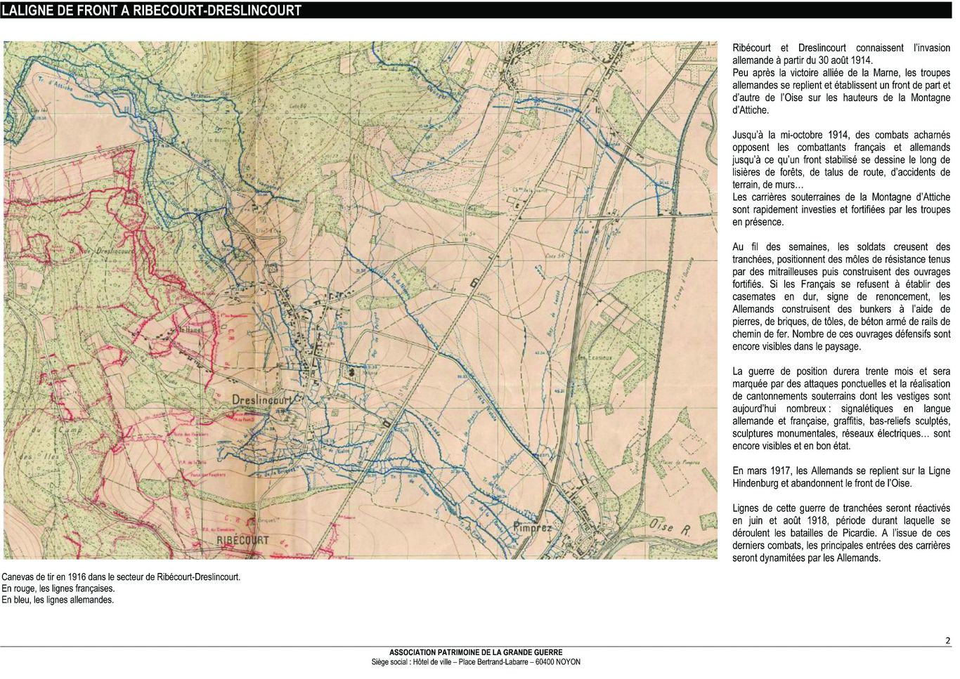Click the caption 'En rouge, les lignes françaises.'
The width and height of the screenshot is (960, 679).
58,588
